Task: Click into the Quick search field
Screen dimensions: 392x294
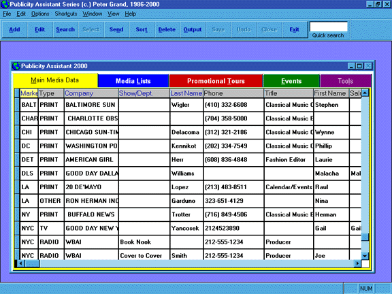Action: click(329, 27)
